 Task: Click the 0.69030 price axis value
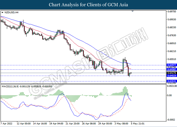pyautogui.click(x=172, y=19)
